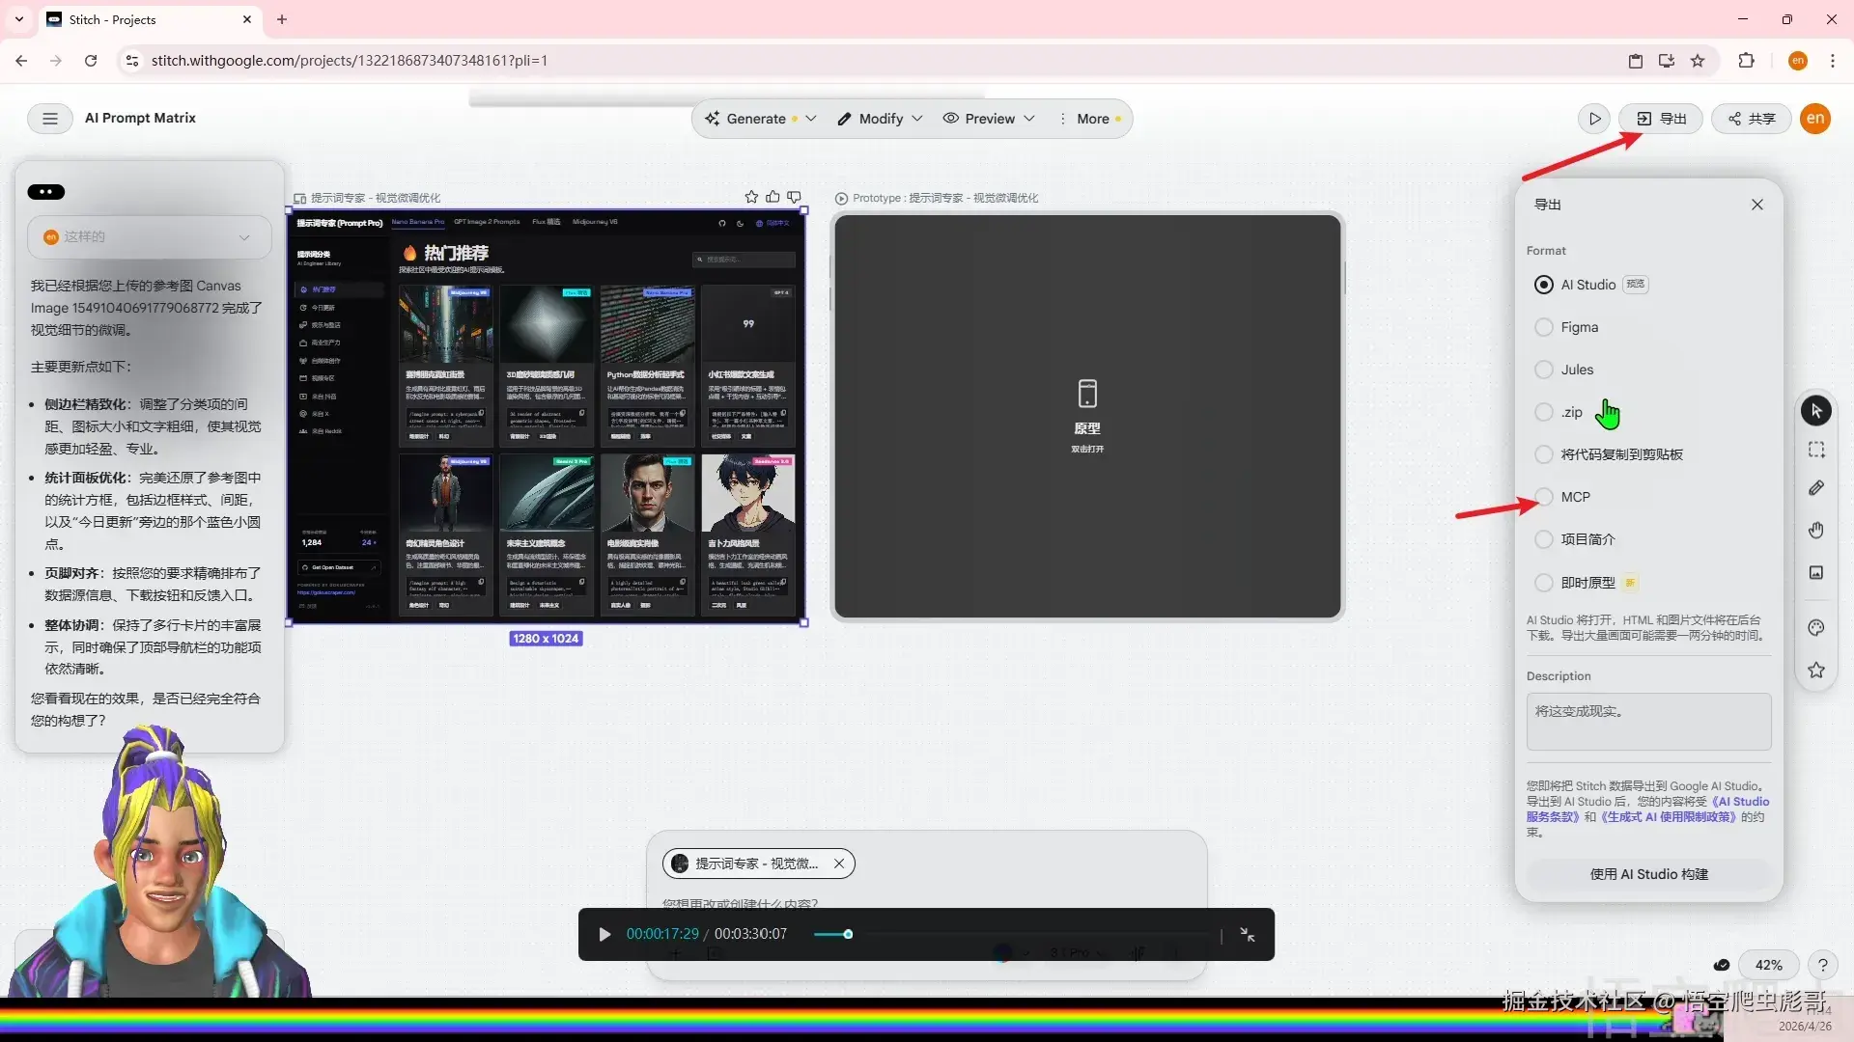Click the star favorites icon in toolbar

pos(1816,670)
